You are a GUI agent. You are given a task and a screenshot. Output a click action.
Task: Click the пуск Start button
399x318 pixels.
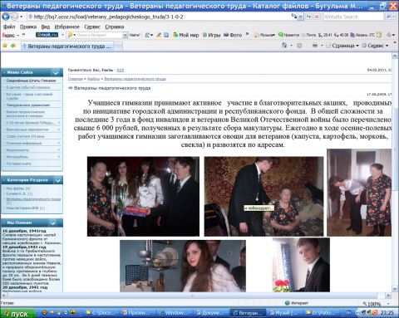click(17, 313)
